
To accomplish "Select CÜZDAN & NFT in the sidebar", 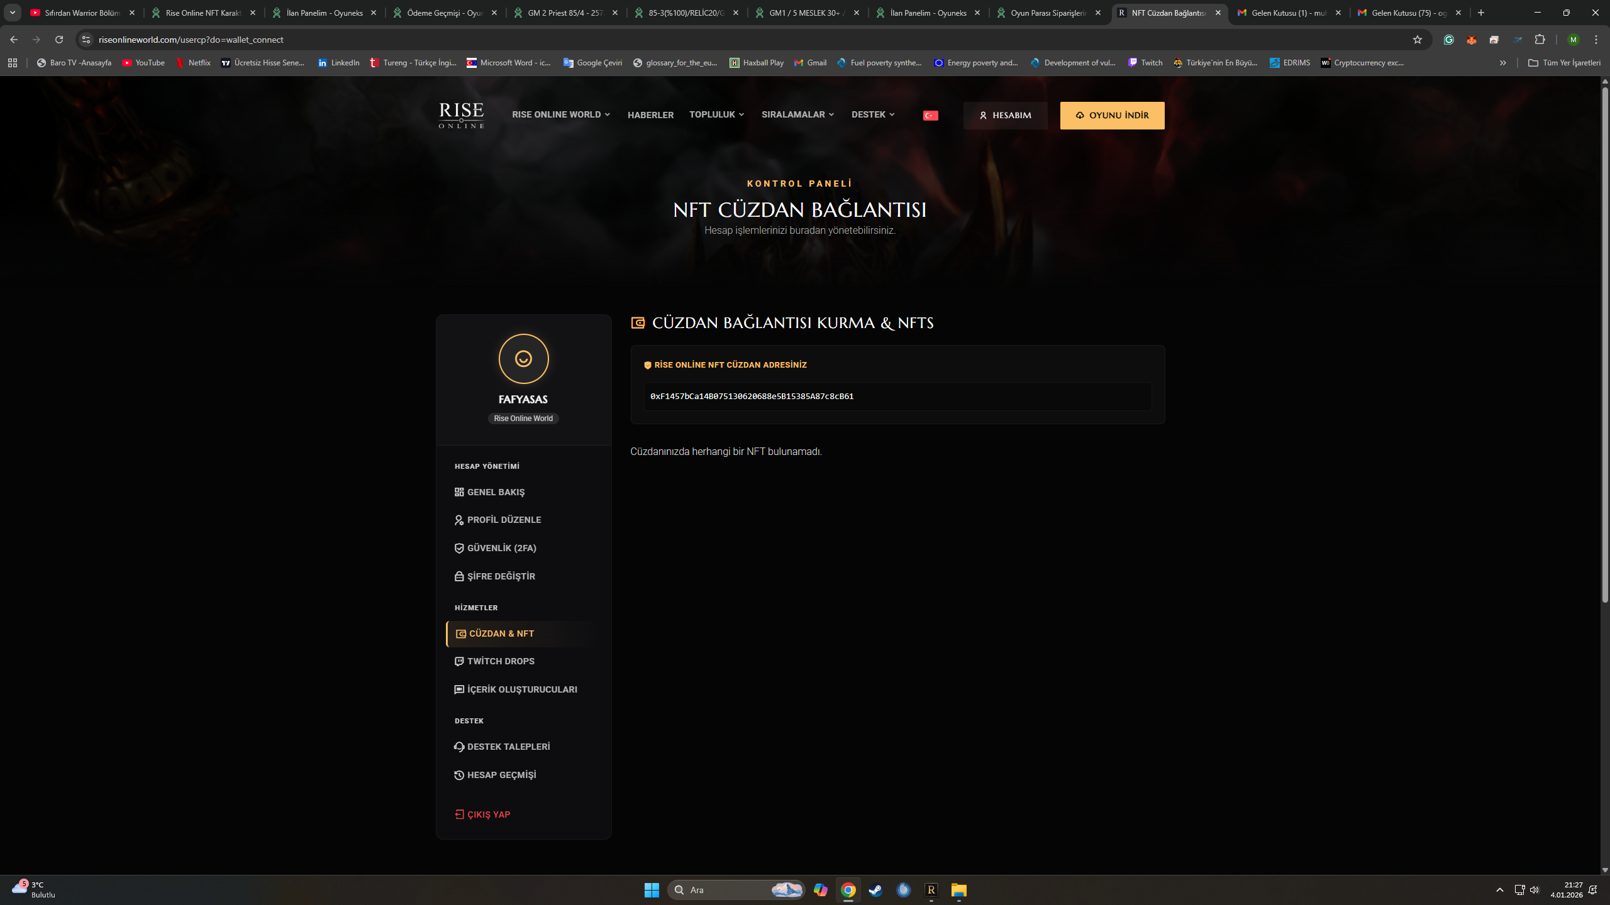I will coord(523,633).
